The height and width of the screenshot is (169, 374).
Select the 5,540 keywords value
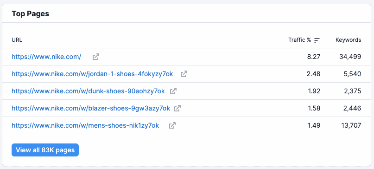(352, 74)
